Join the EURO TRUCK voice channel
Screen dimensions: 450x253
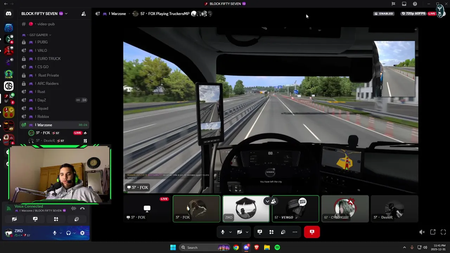coord(54,59)
